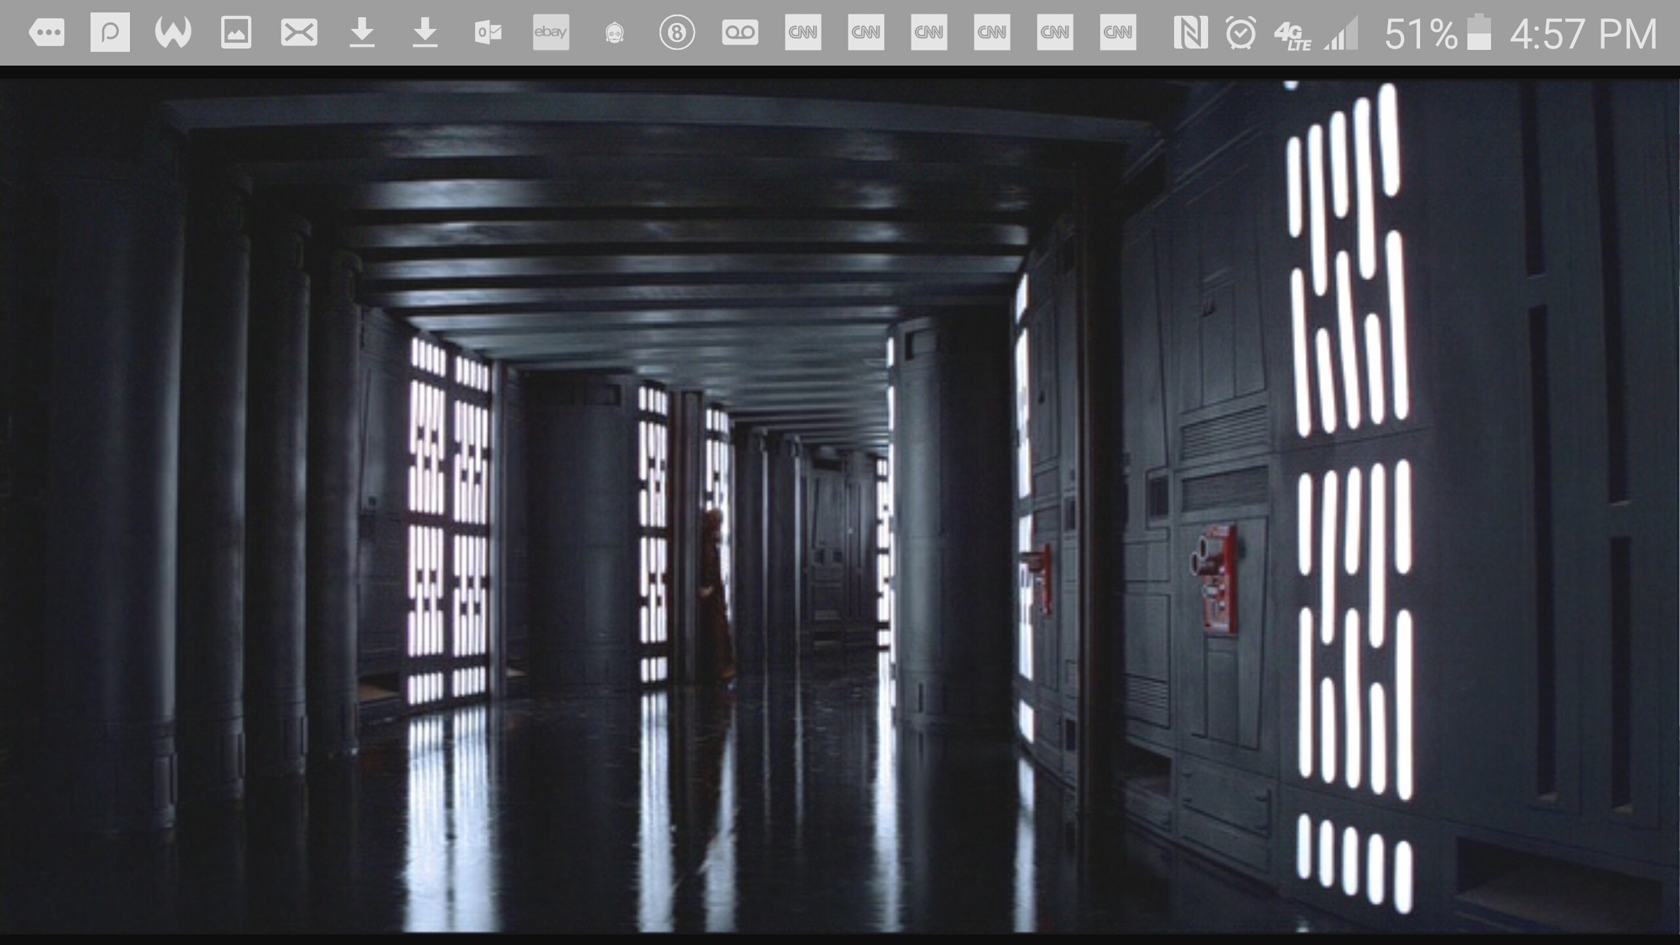Tap the NFC status icon
This screenshot has height=945, width=1680.
point(1190,32)
